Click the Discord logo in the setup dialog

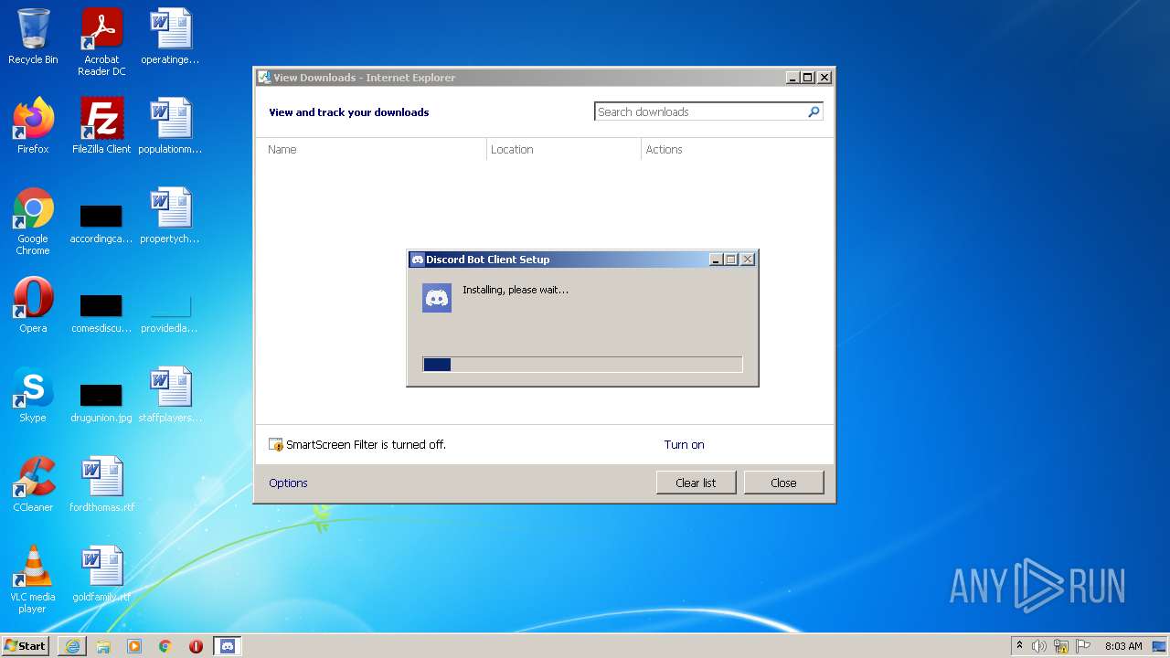(x=437, y=298)
